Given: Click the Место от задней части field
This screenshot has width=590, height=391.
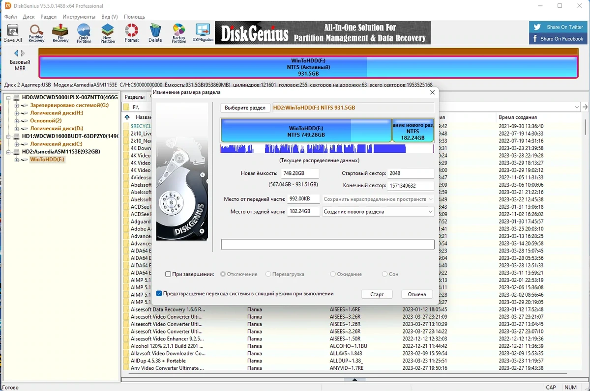Looking at the screenshot, I should (303, 212).
